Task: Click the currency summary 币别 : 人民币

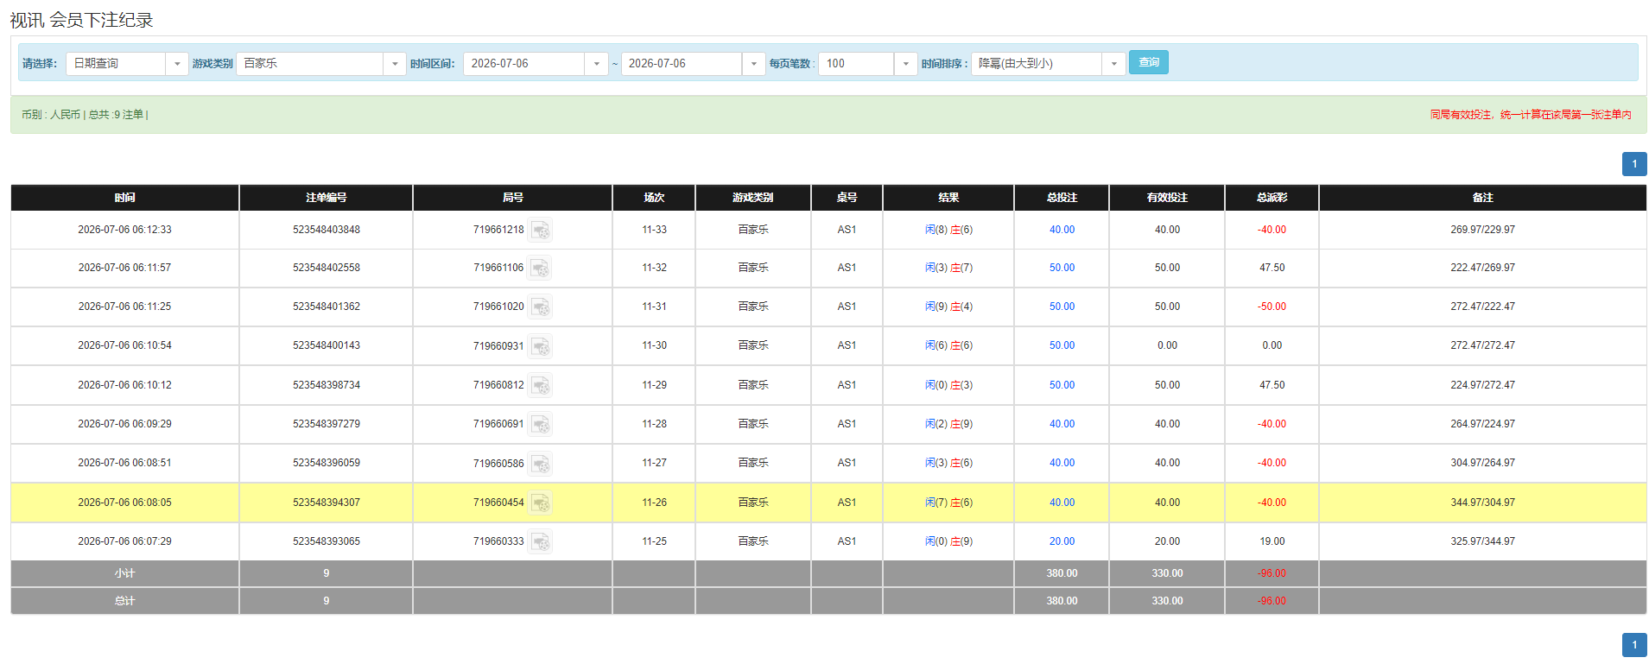Action: tap(51, 115)
